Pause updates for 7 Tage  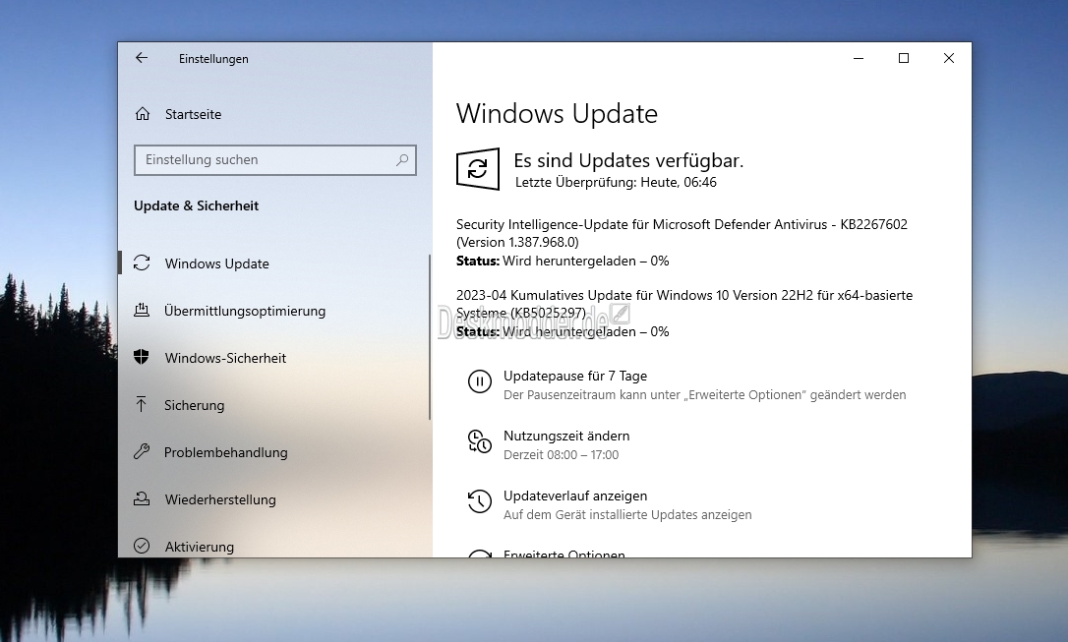pyautogui.click(x=575, y=376)
